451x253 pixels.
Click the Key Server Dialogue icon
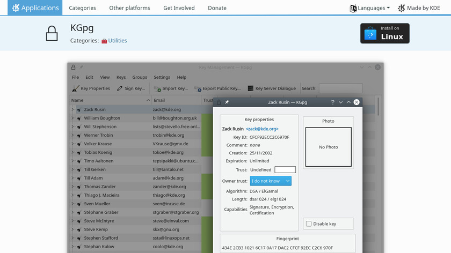pos(251,88)
